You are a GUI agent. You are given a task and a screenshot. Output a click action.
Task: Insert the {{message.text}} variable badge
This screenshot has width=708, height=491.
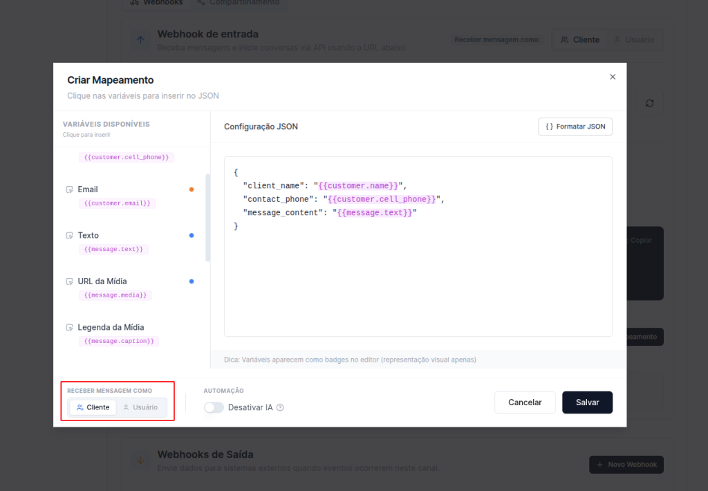(x=113, y=249)
